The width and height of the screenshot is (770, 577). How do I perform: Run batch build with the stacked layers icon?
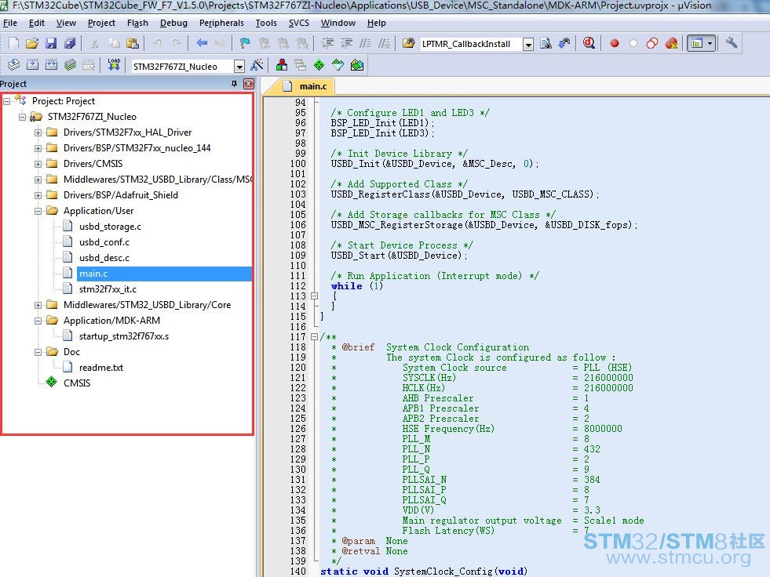(x=70, y=65)
